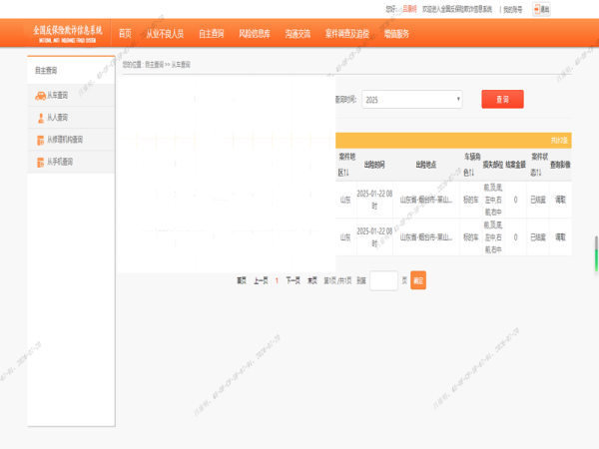Click the 出险地点 column header
Viewport: 599px width, 449px height.
coord(426,165)
